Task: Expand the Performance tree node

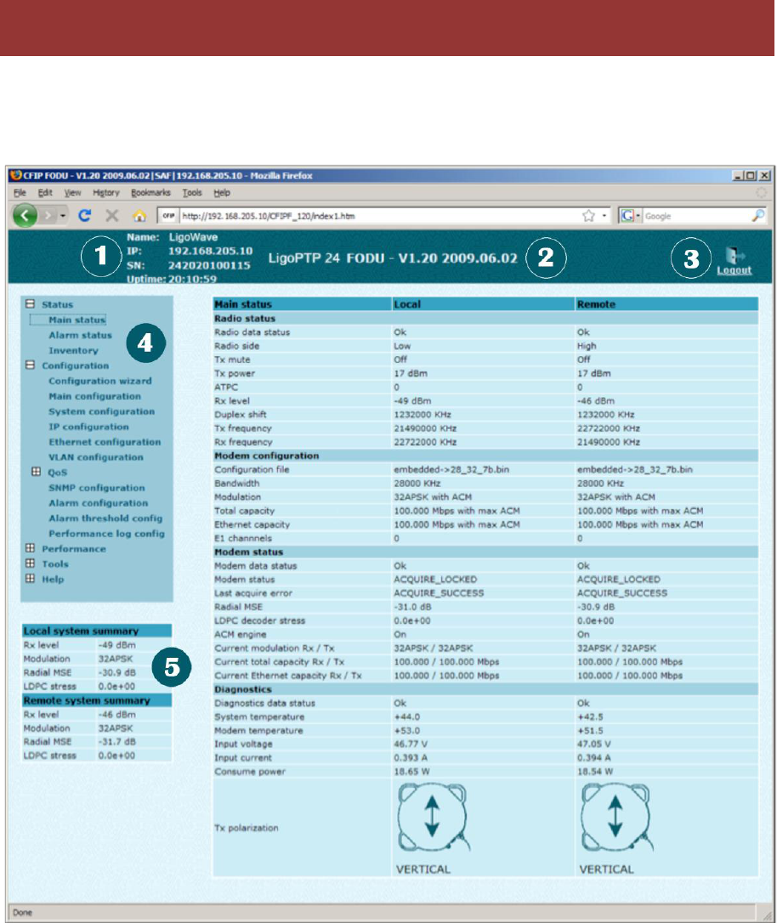Action: click(30, 549)
